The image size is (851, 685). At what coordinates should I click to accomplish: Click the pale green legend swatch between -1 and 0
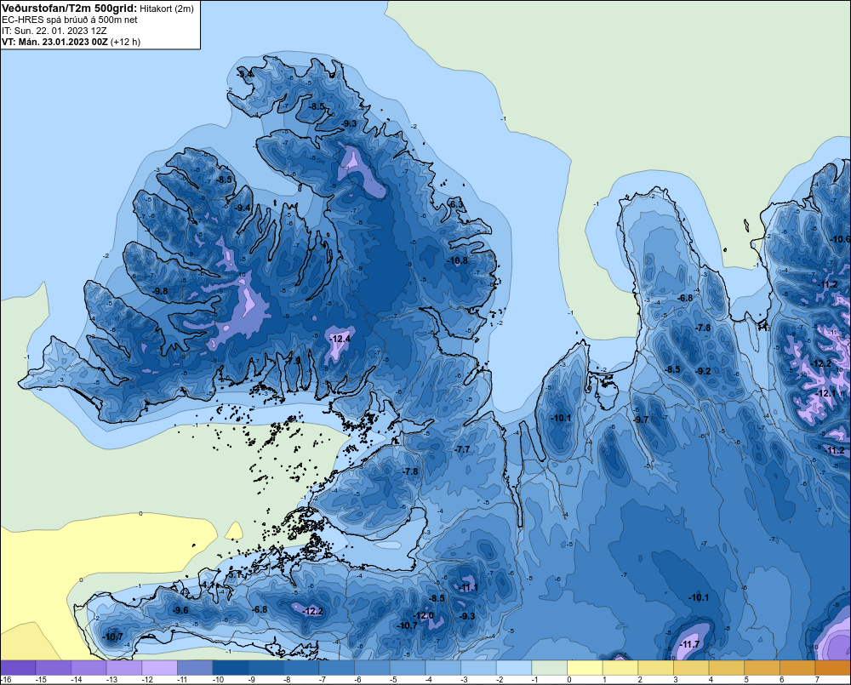click(550, 668)
